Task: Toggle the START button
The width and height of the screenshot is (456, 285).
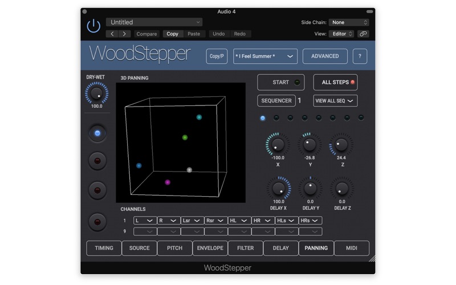Action: click(281, 82)
